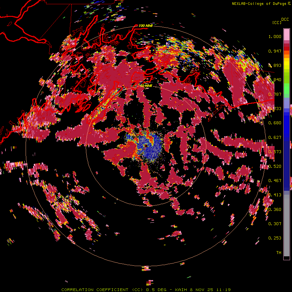Pick the bright green segment of color bar
The width and height of the screenshot is (292, 292).
pos(286,89)
